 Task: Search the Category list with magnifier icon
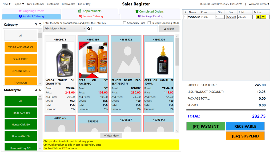[x=36, y=24]
